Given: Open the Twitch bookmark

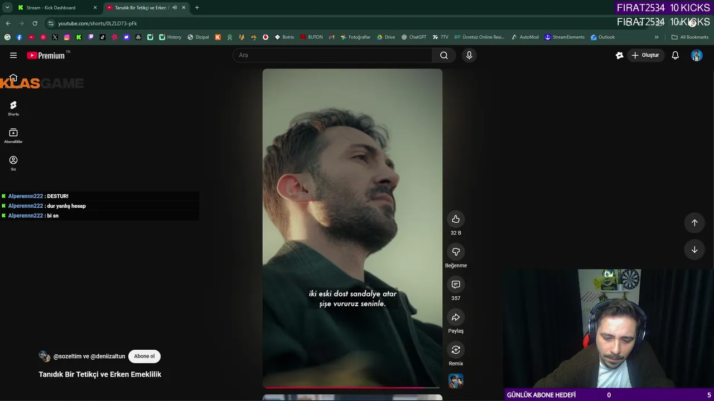Looking at the screenshot, I should tap(91, 37).
